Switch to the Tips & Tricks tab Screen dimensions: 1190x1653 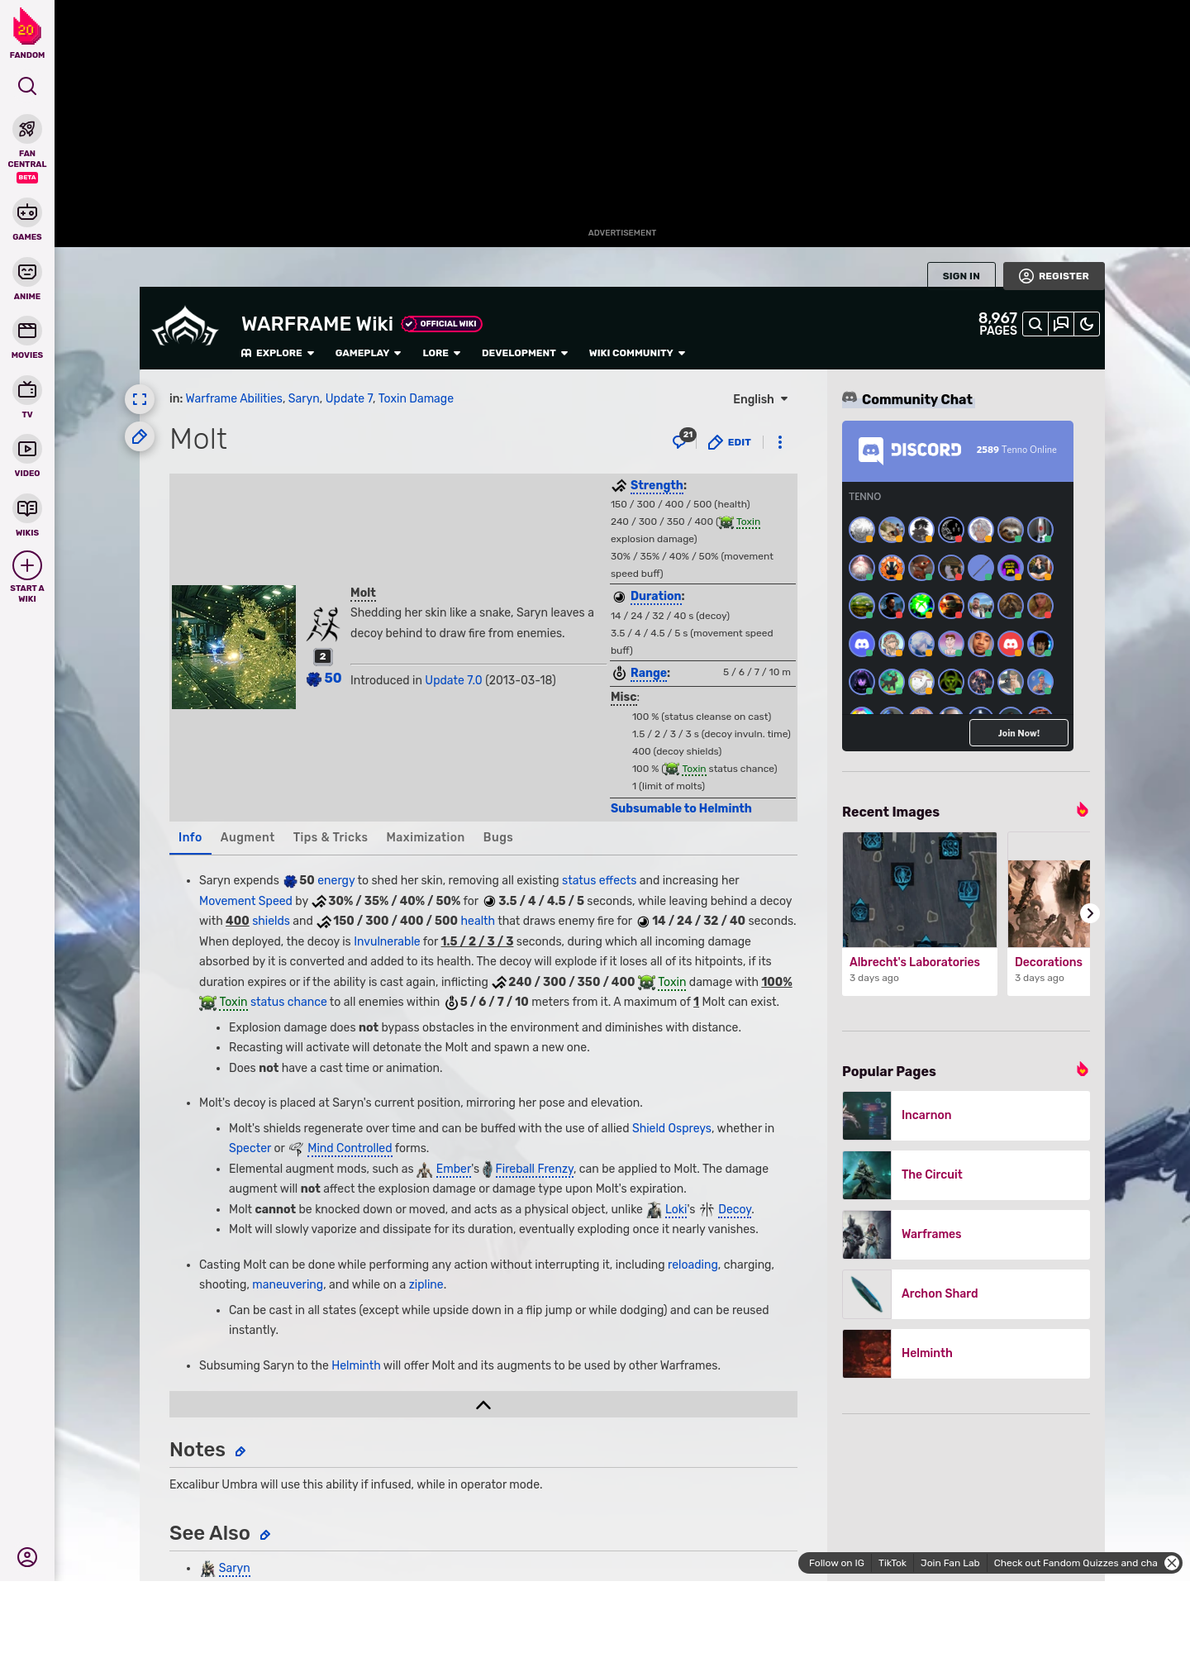331,837
